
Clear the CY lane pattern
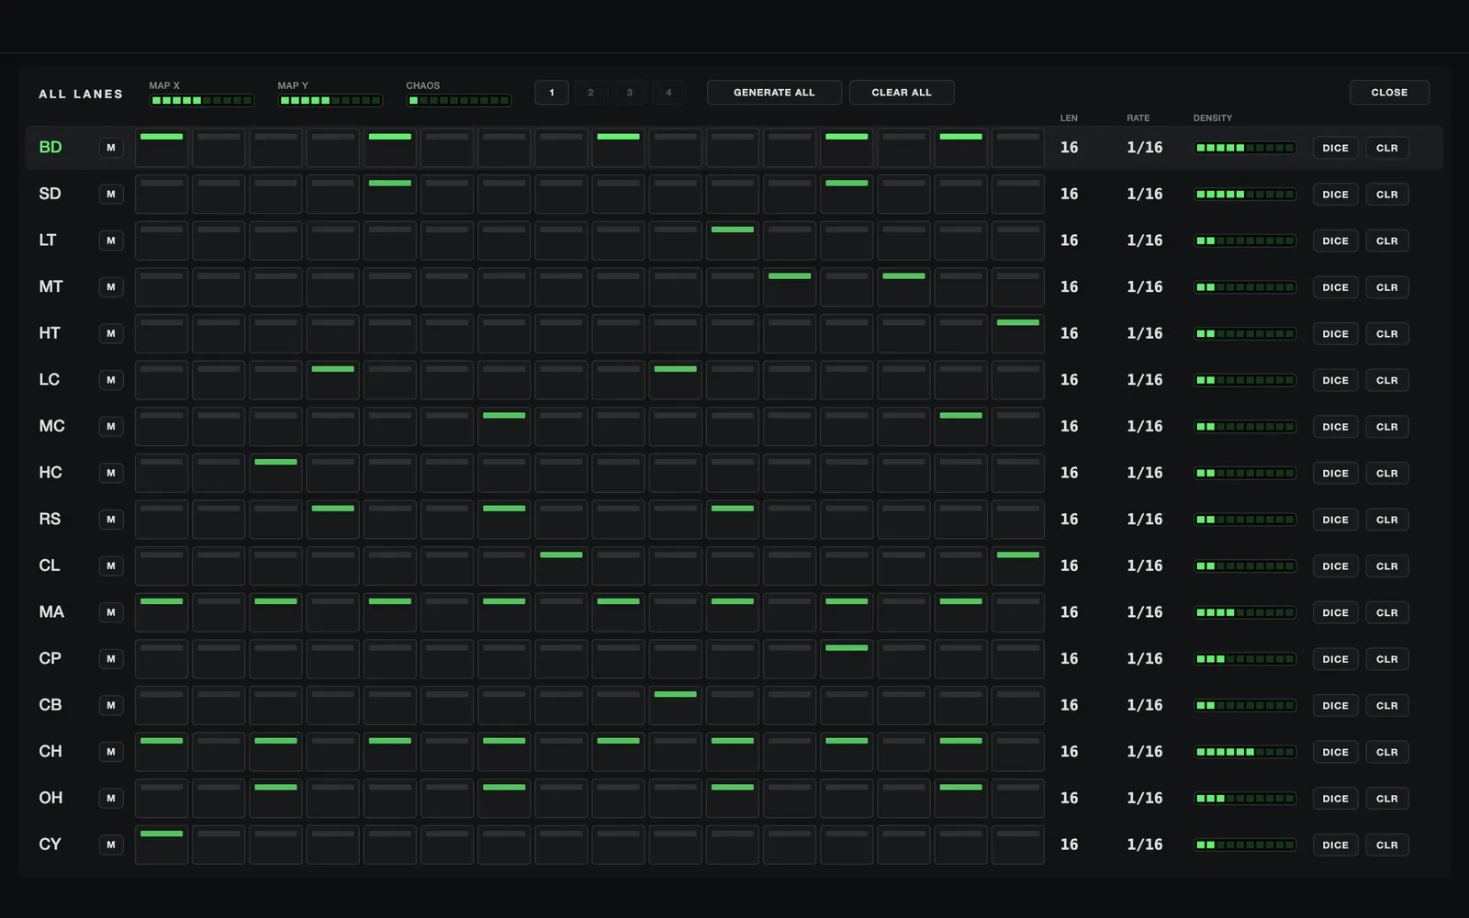click(x=1387, y=845)
